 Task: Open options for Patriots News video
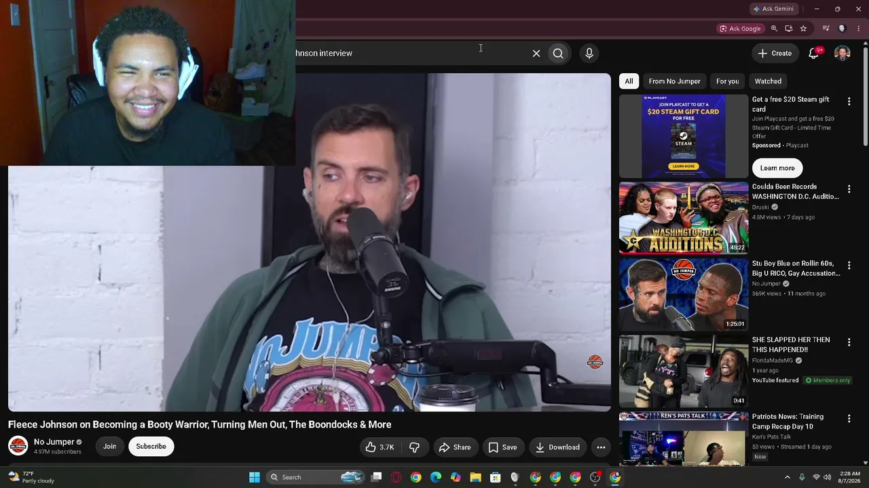pos(849,419)
